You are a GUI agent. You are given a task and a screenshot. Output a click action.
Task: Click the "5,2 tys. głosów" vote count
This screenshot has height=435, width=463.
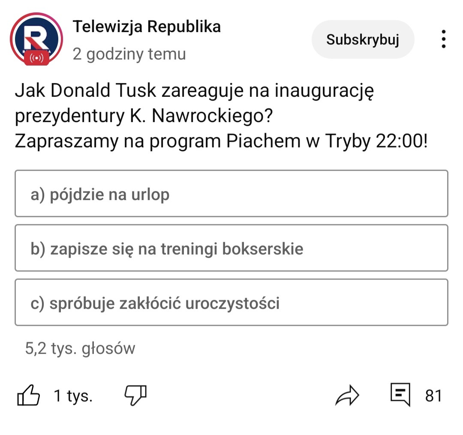80,348
